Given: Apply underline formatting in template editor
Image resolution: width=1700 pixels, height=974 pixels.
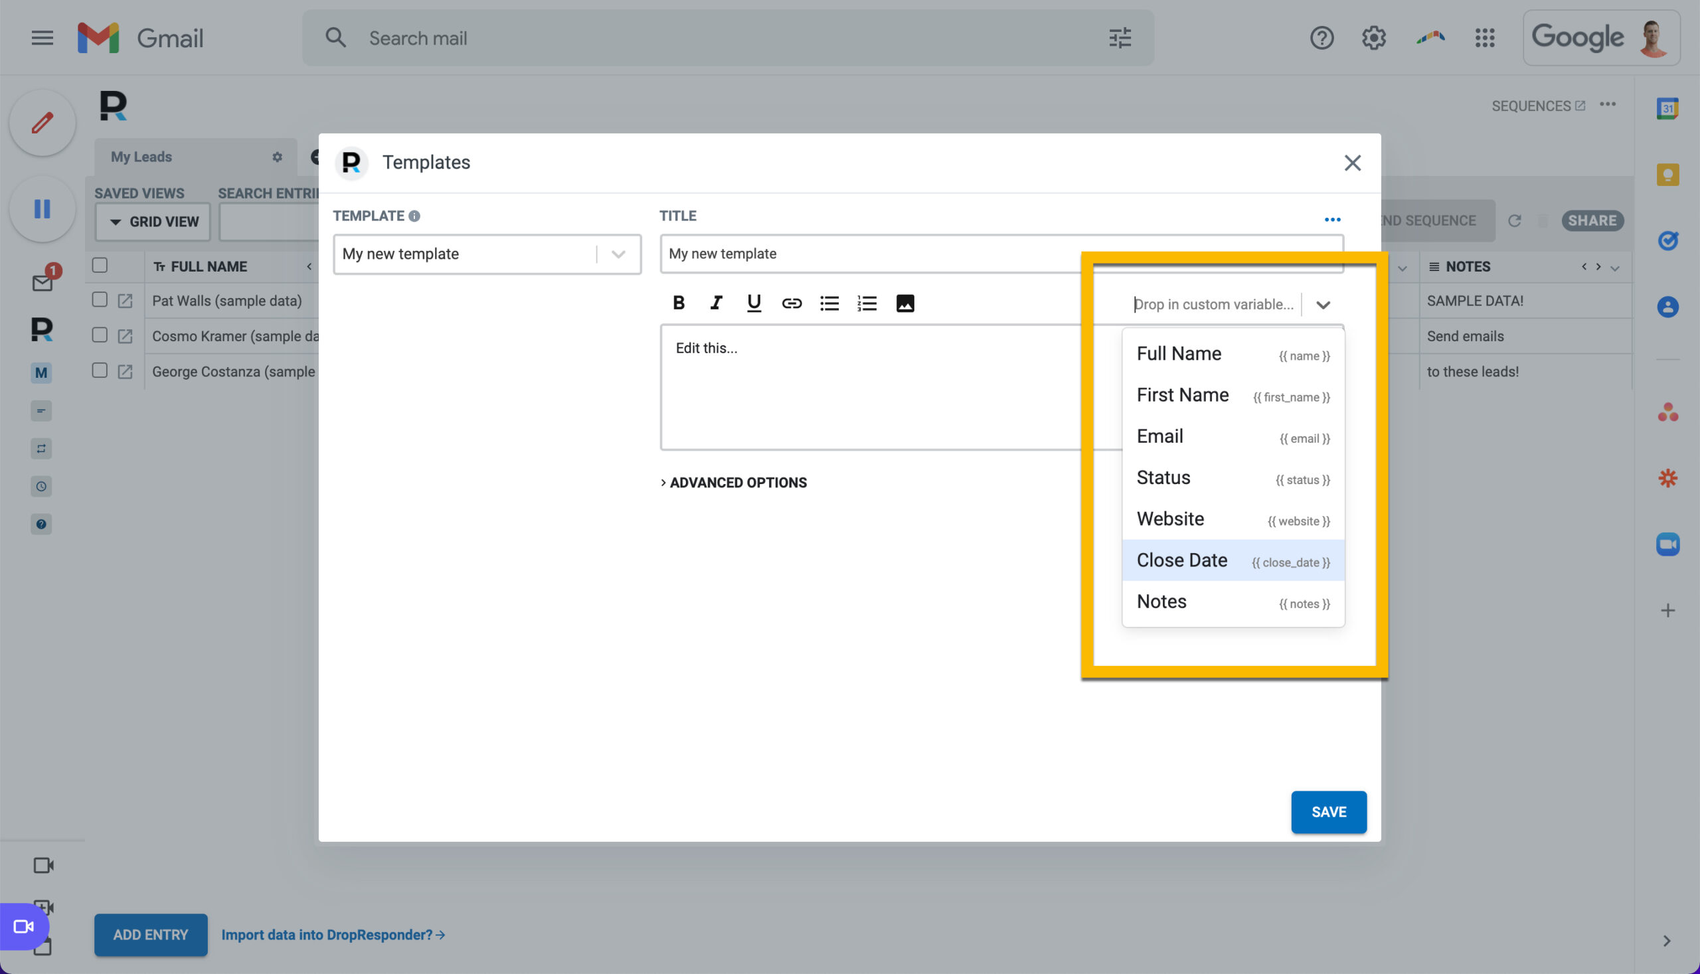Looking at the screenshot, I should point(753,303).
